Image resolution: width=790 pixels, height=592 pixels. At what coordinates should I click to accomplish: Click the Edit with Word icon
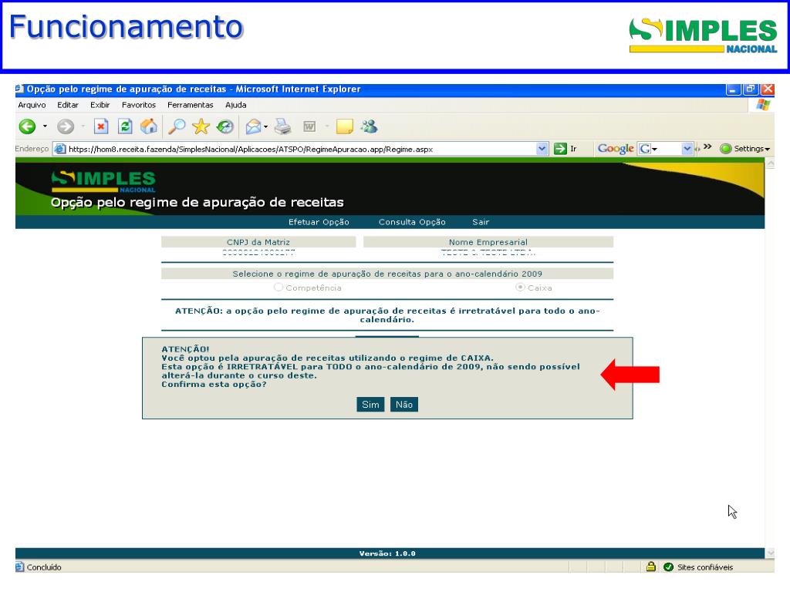click(309, 126)
